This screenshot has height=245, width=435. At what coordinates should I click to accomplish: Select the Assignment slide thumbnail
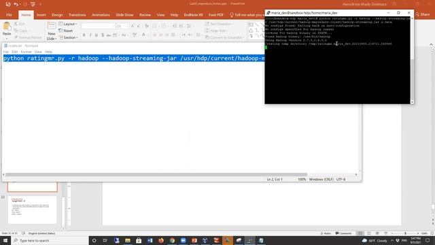pos(32,210)
